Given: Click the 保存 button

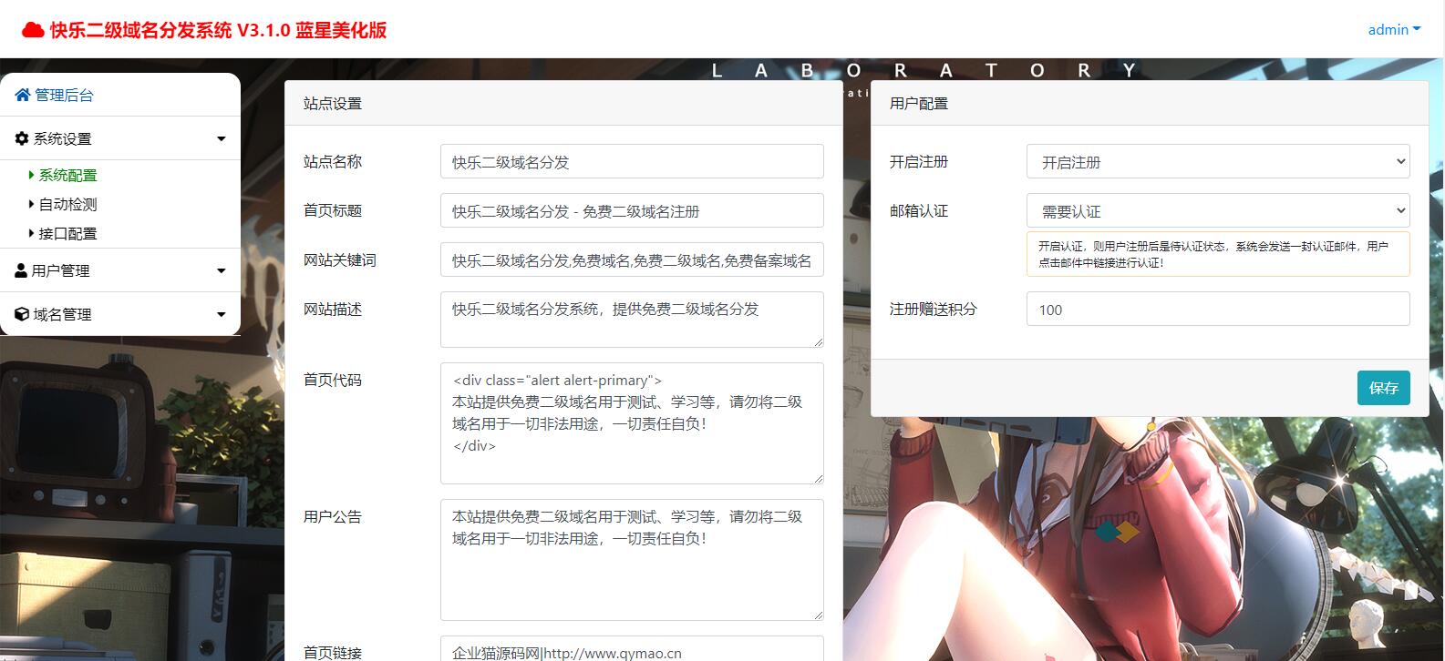Looking at the screenshot, I should point(1382,388).
